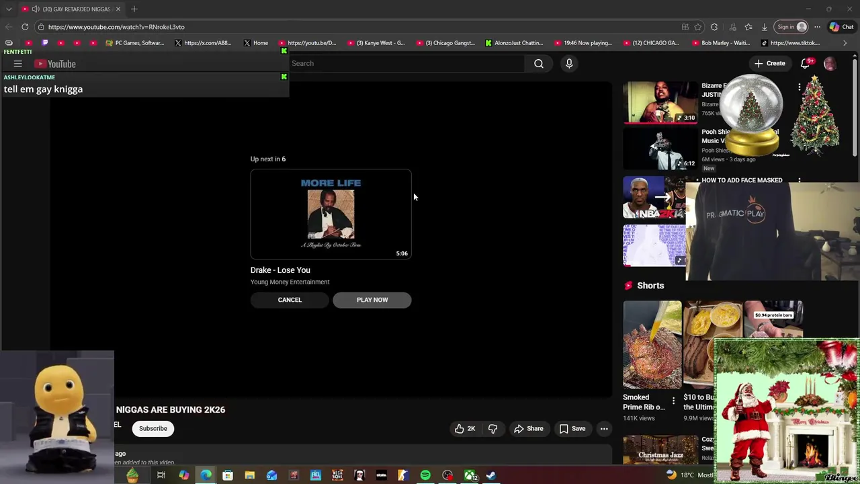Screen dimensions: 860x484
Task: Open File Explorer from the taskbar
Action: point(249,475)
